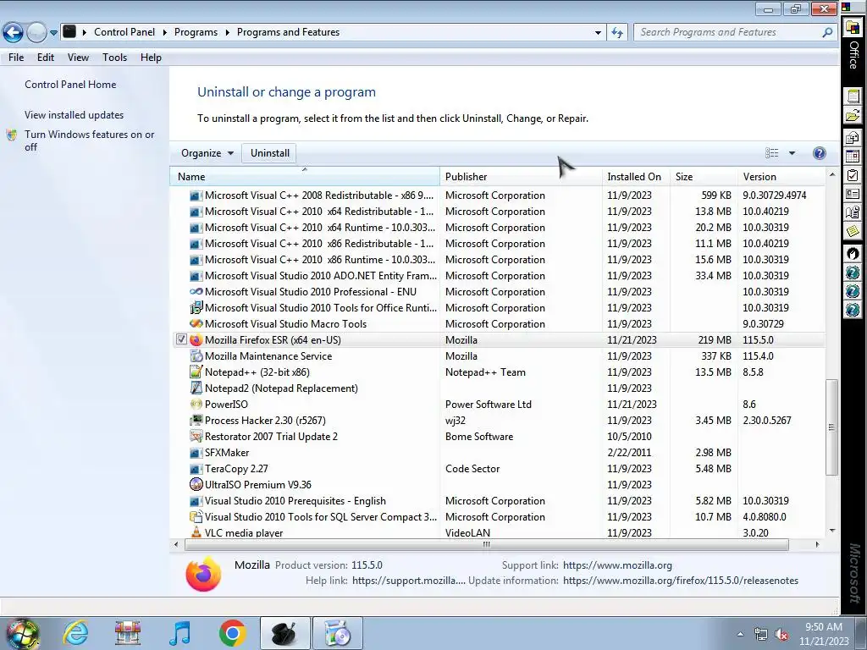
Task: Launch Google Chrome from the taskbar
Action: [x=232, y=633]
